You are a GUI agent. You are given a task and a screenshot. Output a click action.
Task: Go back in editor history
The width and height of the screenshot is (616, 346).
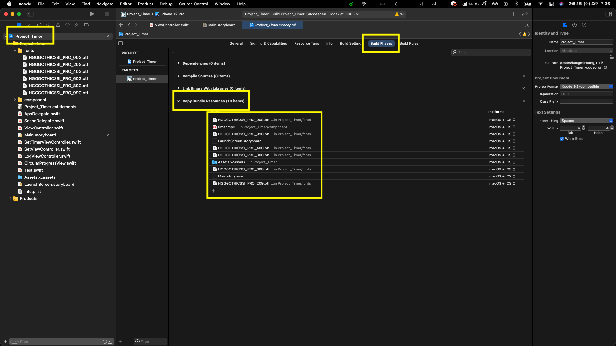tap(129, 25)
